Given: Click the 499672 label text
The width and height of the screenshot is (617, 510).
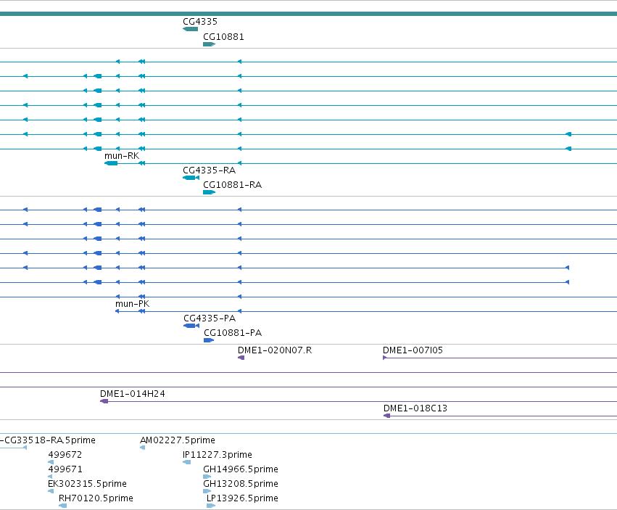Looking at the screenshot, I should 65,455.
